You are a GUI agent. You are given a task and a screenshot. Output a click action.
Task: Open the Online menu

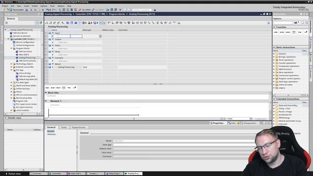35,6
